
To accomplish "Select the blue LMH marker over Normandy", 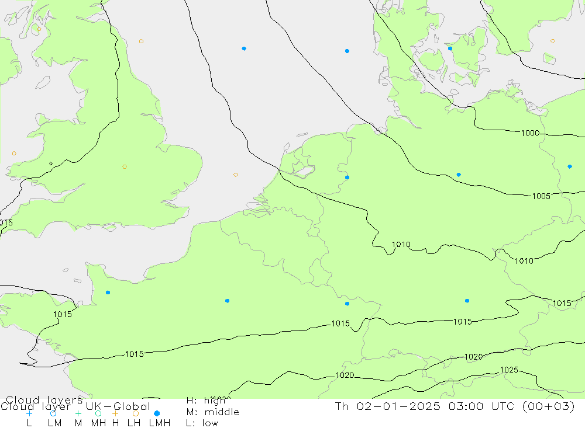I will coord(108,293).
